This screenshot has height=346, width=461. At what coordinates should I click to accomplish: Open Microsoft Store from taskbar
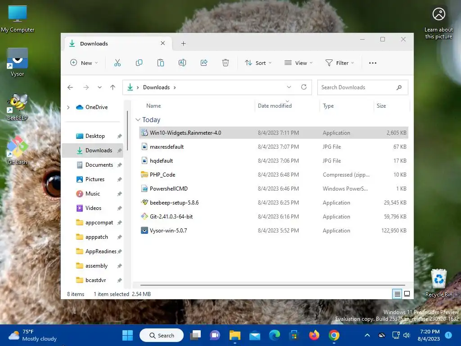[x=294, y=335]
